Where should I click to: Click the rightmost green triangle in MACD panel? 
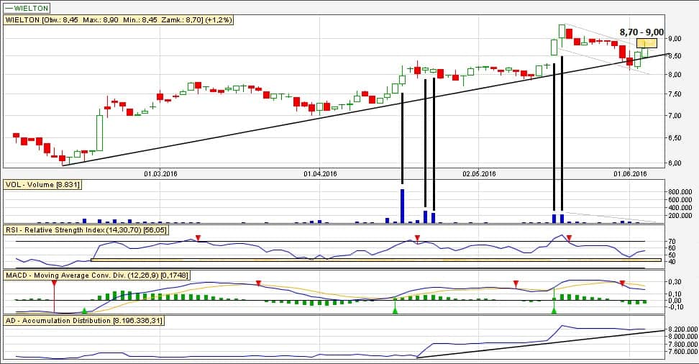(554, 310)
